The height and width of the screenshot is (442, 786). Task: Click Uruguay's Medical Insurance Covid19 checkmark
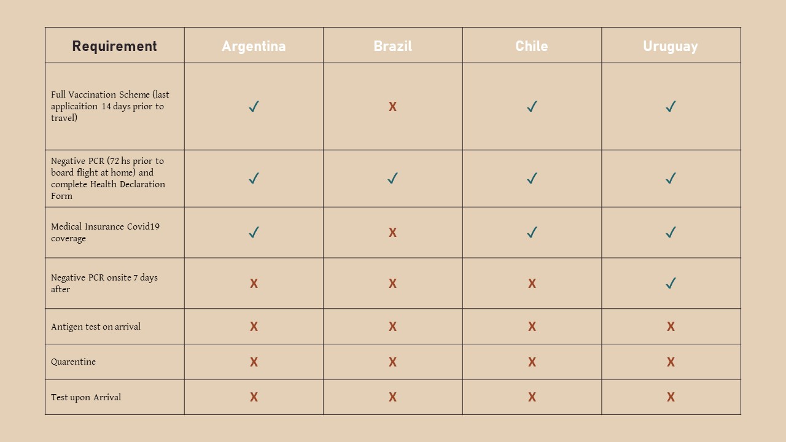671,232
